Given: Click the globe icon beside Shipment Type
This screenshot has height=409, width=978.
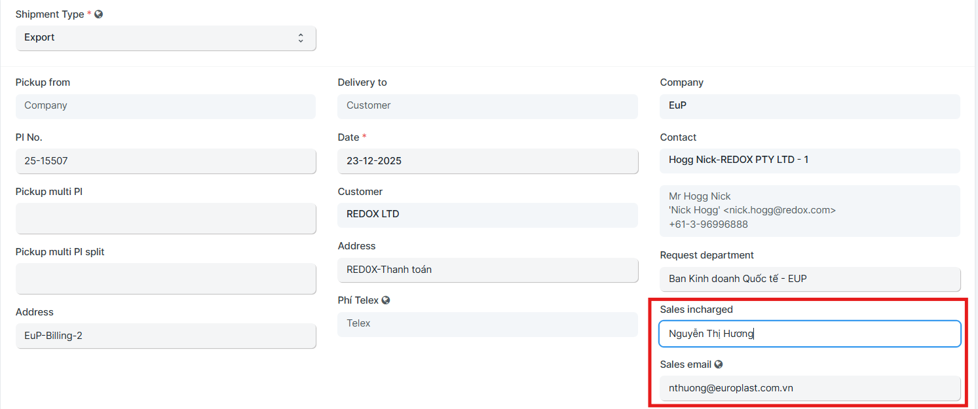Looking at the screenshot, I should click(x=99, y=14).
